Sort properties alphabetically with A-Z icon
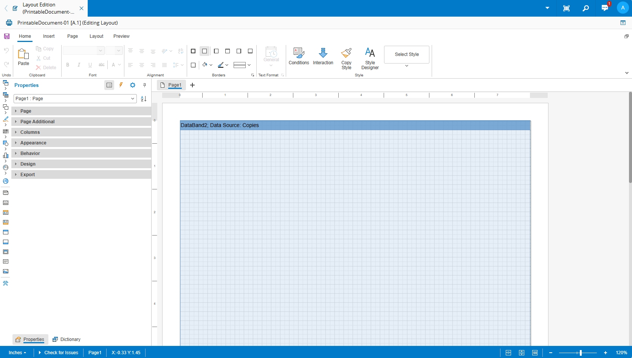This screenshot has width=632, height=358. [144, 99]
